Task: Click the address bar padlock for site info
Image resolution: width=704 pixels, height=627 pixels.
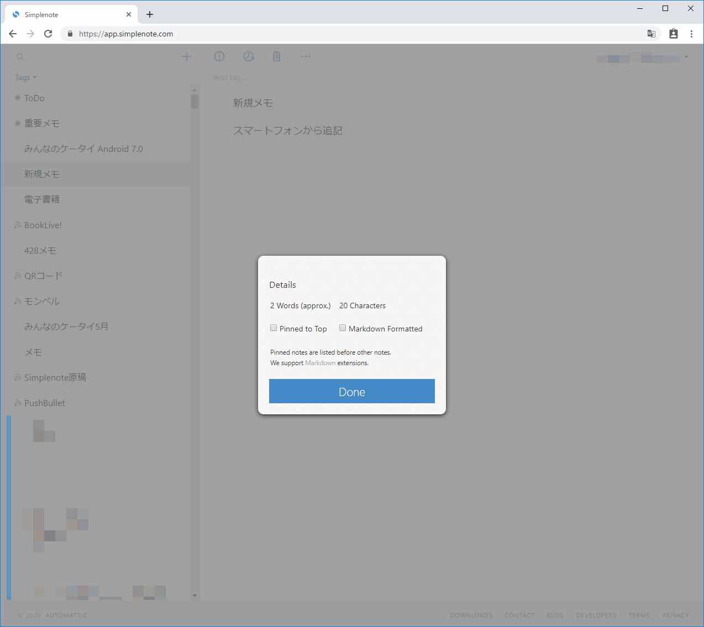Action: click(70, 34)
